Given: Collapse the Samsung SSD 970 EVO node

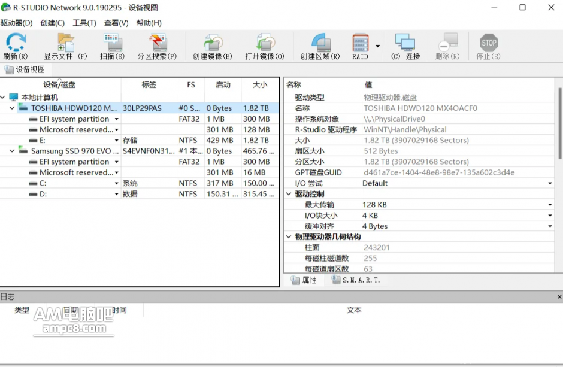Looking at the screenshot, I should (x=12, y=151).
